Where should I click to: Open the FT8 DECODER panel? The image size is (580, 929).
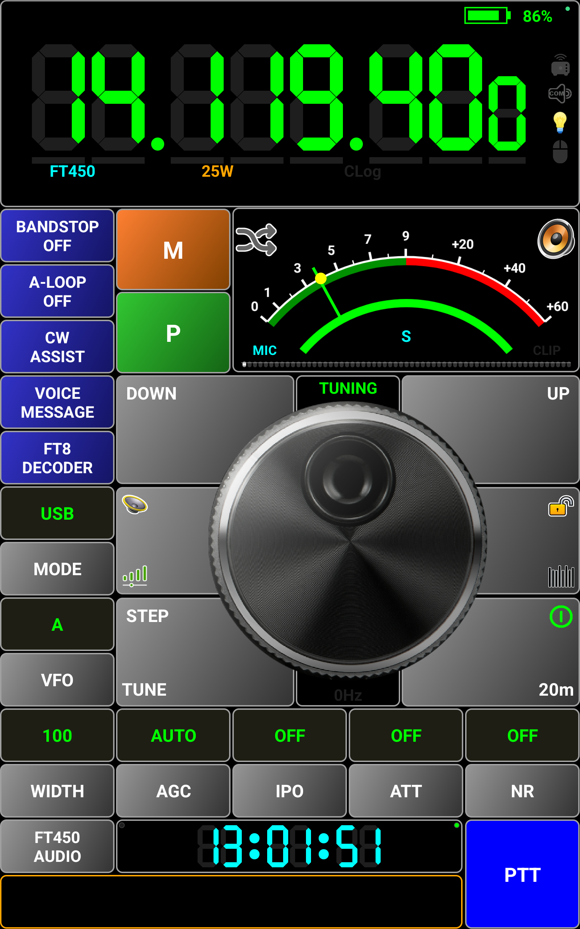[x=58, y=458]
